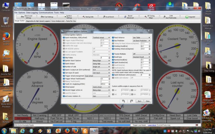The height and width of the screenshot is (134, 215).
Task: Click the Cranking Dwell value field
Action: 144,46
